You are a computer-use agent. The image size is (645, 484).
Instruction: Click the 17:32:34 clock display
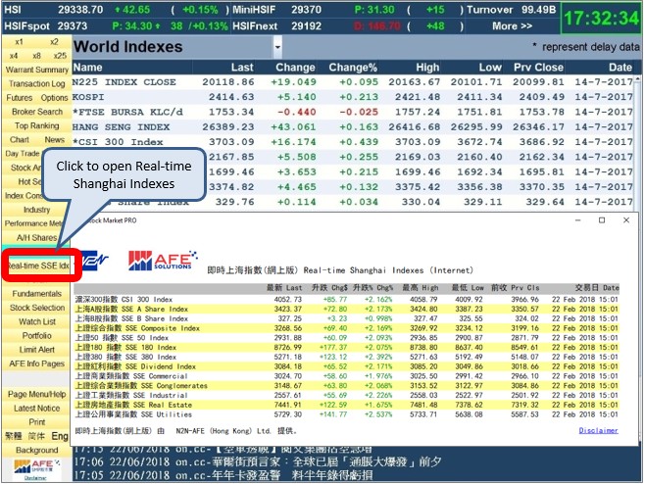pos(601,18)
